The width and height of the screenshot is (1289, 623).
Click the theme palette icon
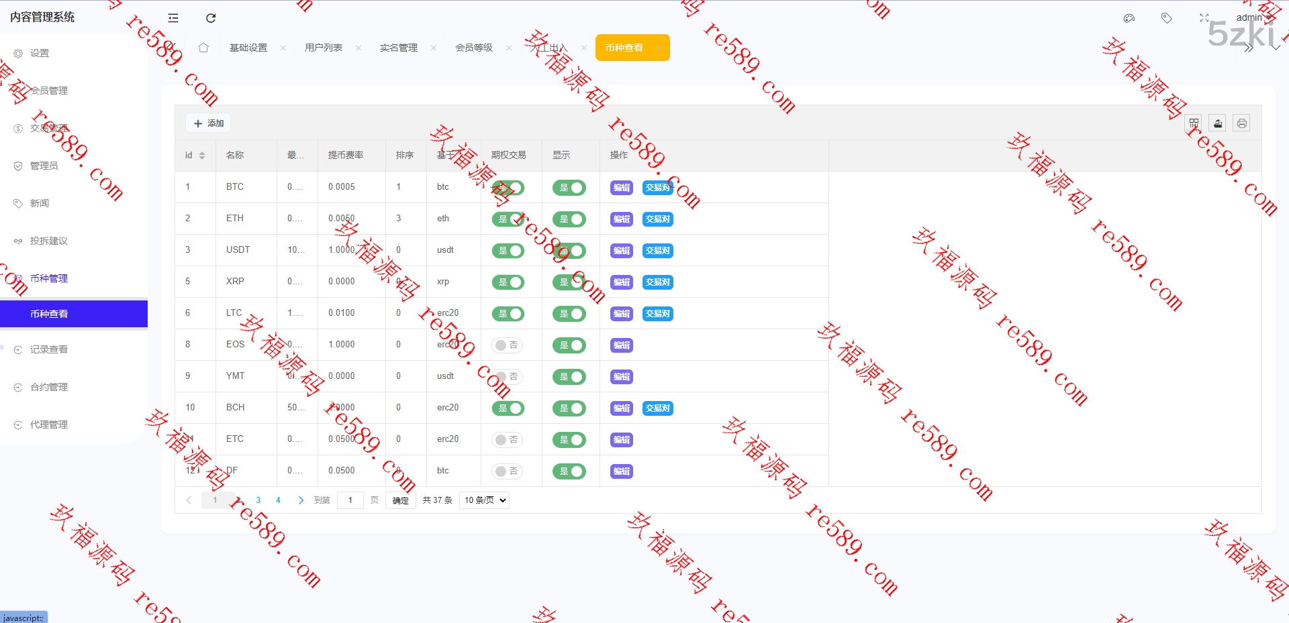click(x=1129, y=18)
